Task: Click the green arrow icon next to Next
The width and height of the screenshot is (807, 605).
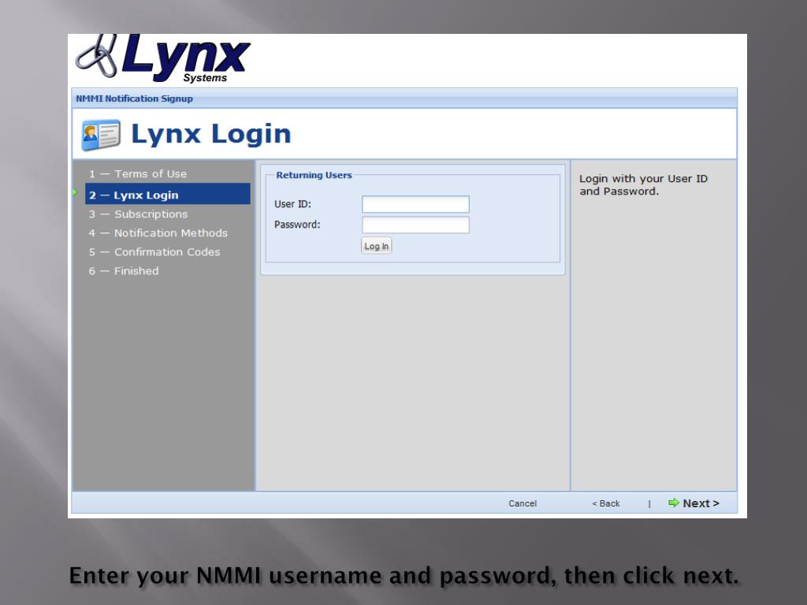Action: click(673, 503)
